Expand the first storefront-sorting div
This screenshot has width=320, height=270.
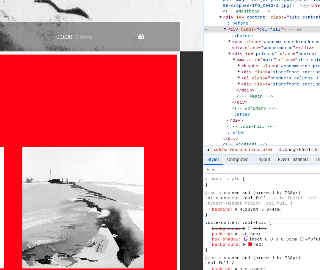tap(238, 72)
